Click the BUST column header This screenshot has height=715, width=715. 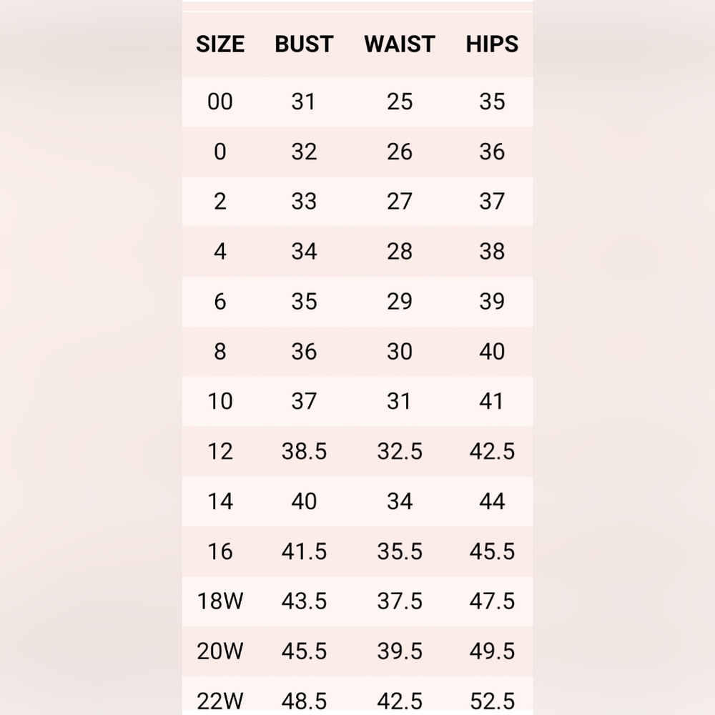pos(304,44)
